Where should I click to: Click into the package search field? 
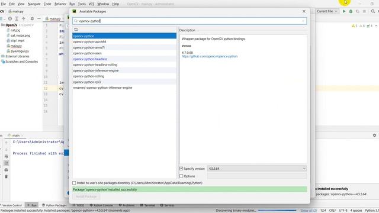[189, 21]
